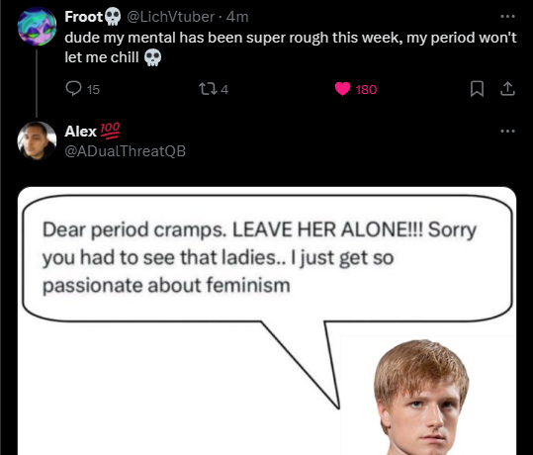Click the 15 replies count
Screen dimensions: 533x455
[x=93, y=89]
